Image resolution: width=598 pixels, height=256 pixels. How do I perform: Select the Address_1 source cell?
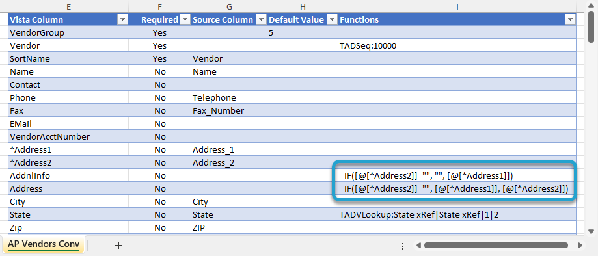pyautogui.click(x=229, y=149)
